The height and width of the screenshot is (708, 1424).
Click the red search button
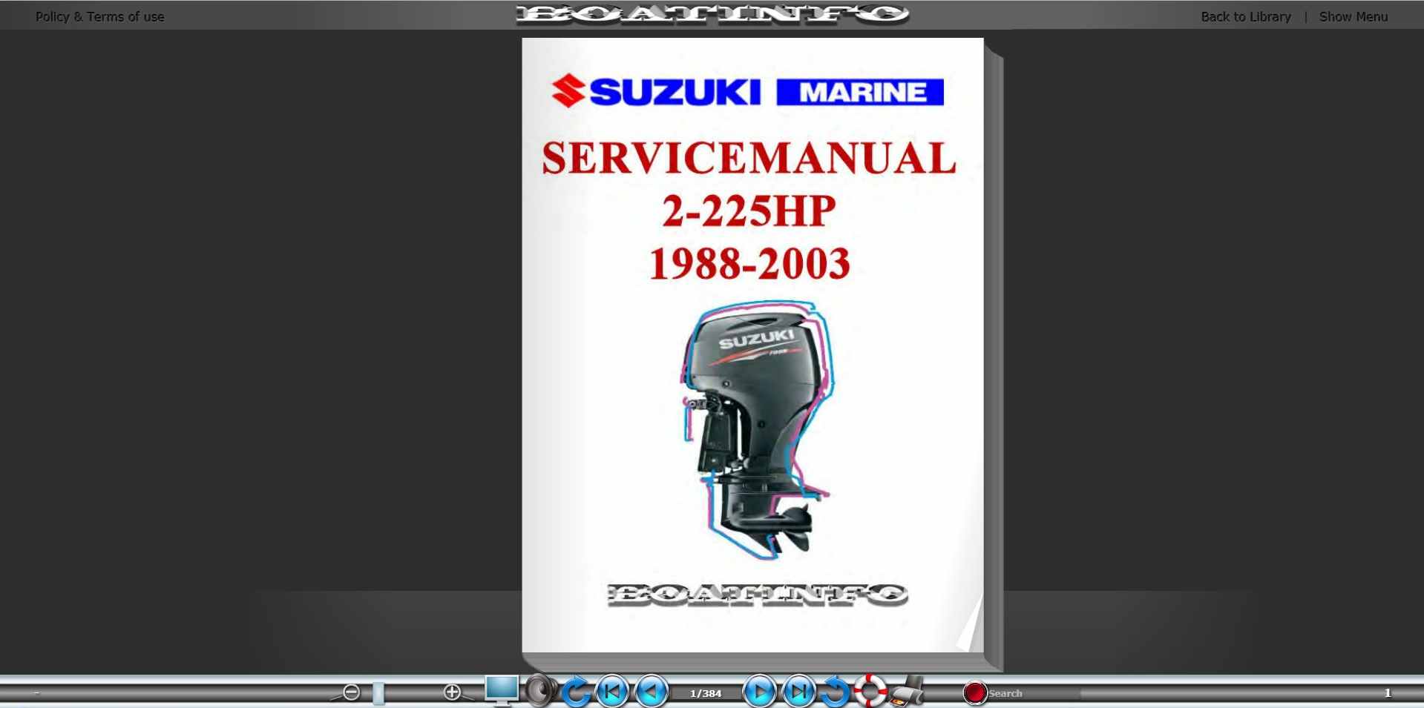click(x=974, y=693)
